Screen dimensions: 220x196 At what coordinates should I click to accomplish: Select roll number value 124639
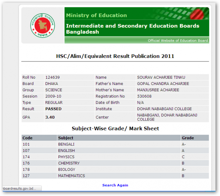pos(52,77)
